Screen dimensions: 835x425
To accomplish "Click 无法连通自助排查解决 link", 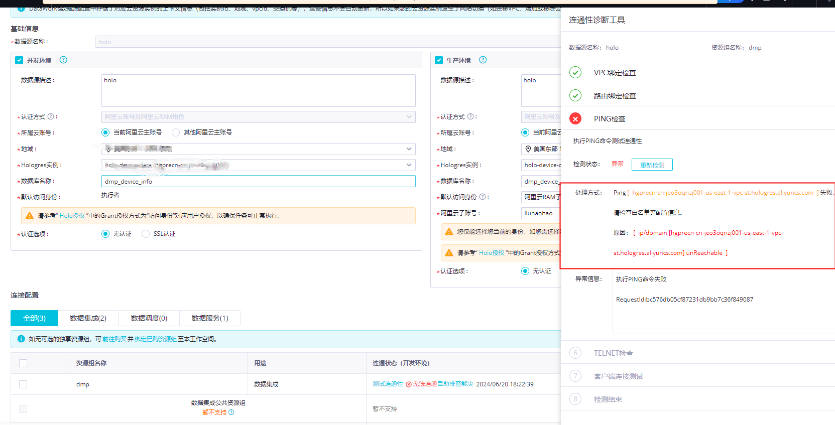I will tap(443, 384).
